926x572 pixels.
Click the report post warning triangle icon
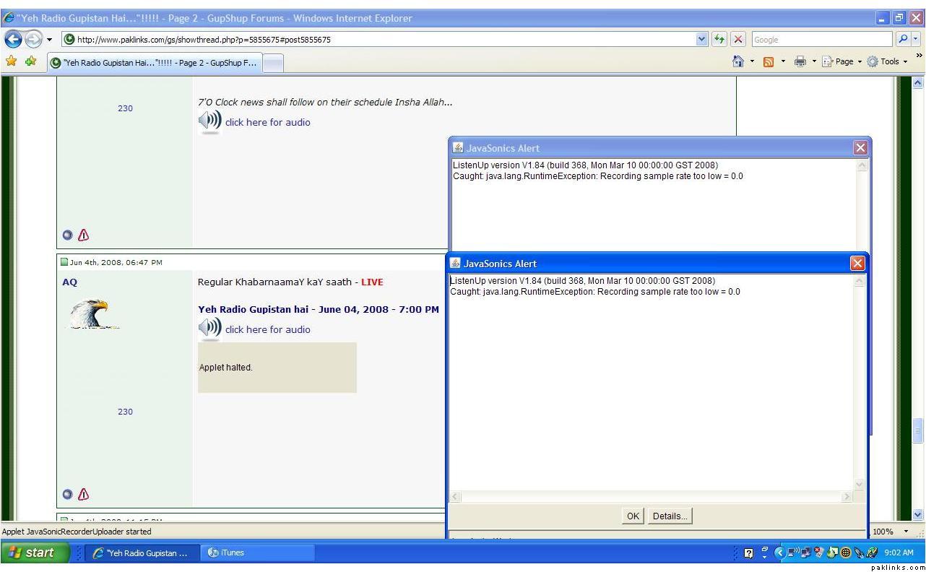pos(84,495)
